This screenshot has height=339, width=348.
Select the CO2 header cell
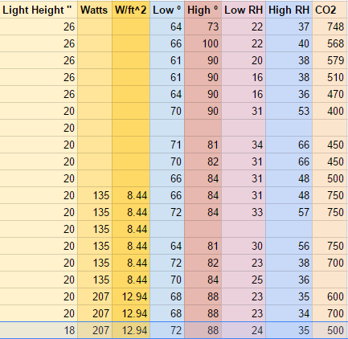(330, 10)
